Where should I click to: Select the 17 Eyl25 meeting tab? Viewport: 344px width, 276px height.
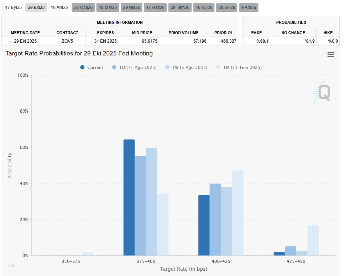tap(13, 7)
